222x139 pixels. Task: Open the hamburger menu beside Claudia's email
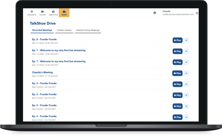tap(197, 13)
